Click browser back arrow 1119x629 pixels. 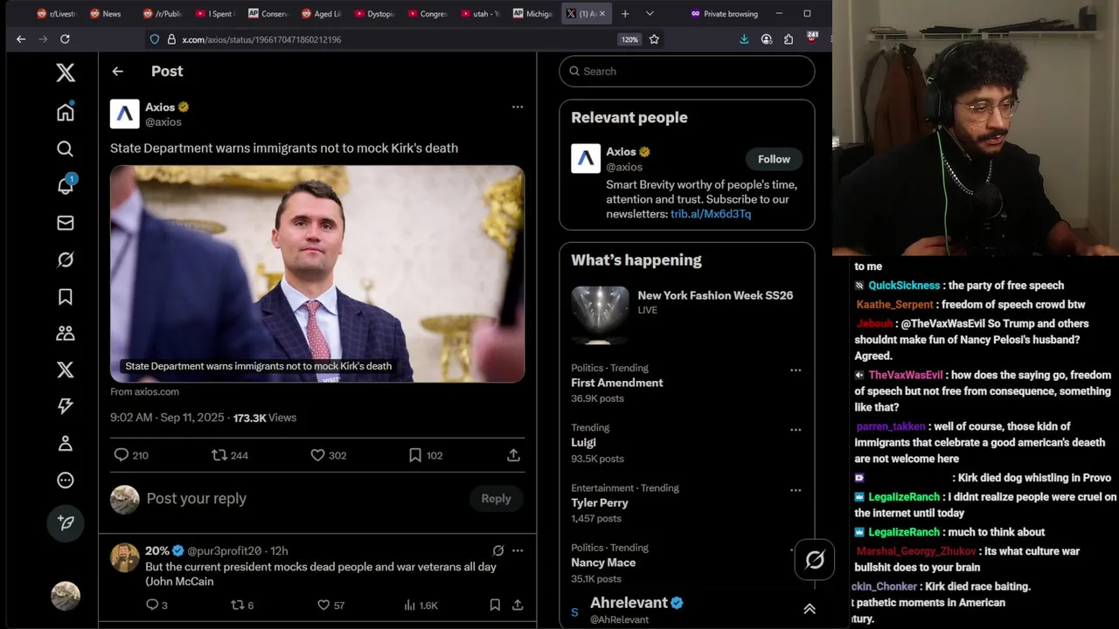click(x=21, y=38)
